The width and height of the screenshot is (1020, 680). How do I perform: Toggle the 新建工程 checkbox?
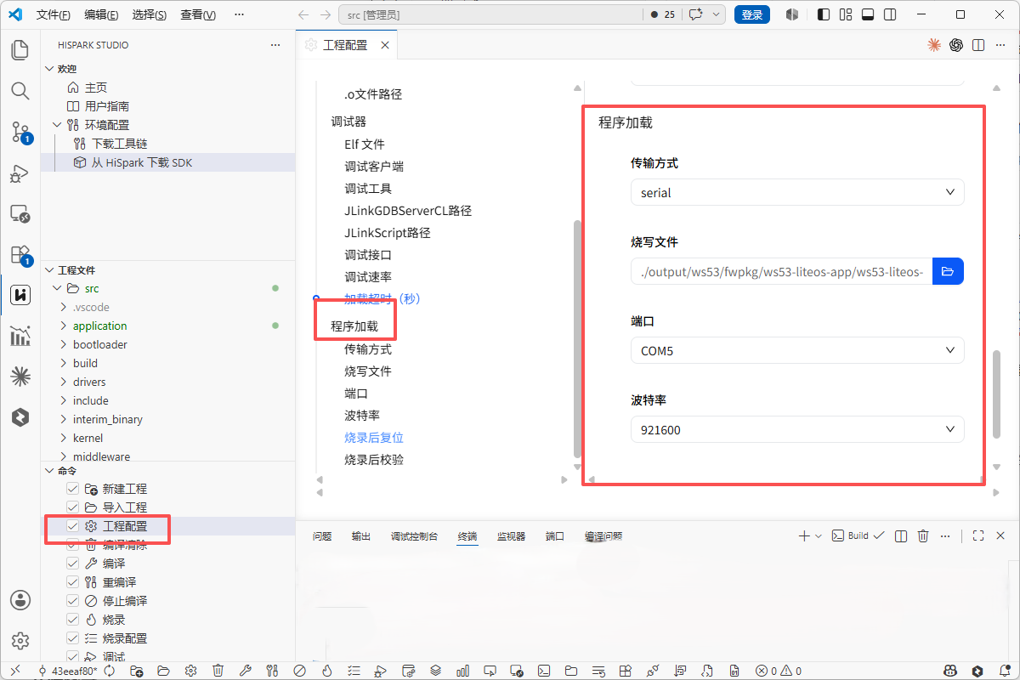pyautogui.click(x=73, y=489)
